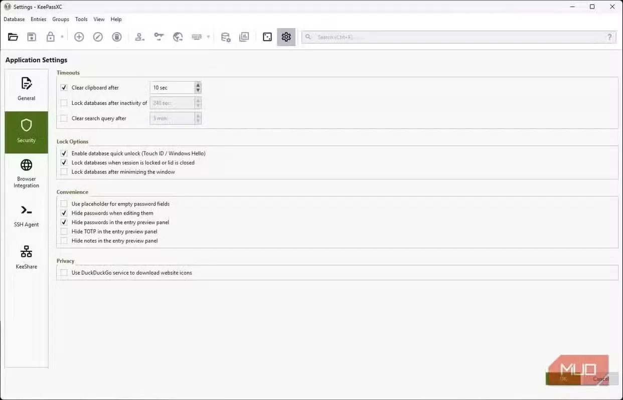Click the copy URL globe icon
This screenshot has width=623, height=400.
tap(178, 37)
